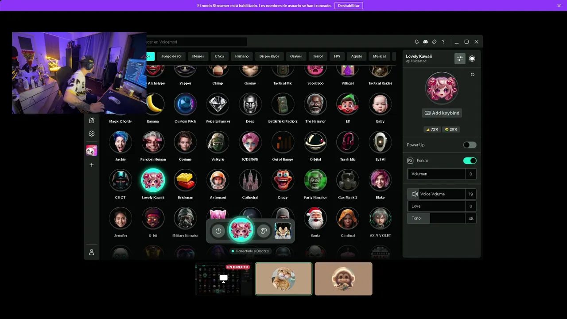Select the Blake voice
The width and height of the screenshot is (567, 319).
[x=380, y=180]
